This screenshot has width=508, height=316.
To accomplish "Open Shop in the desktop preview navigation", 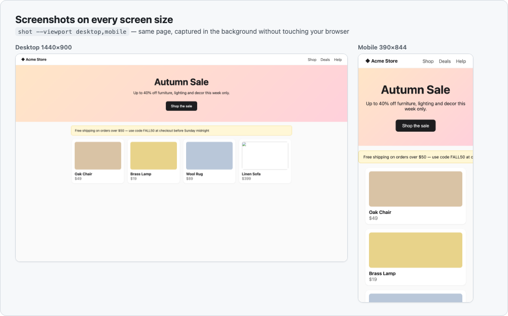I will coord(312,60).
